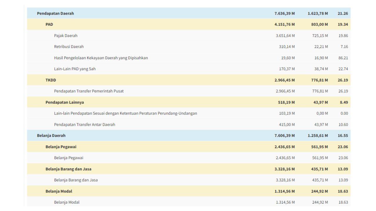
Task: Click the 7.636,39 M budget value
Action: point(284,13)
